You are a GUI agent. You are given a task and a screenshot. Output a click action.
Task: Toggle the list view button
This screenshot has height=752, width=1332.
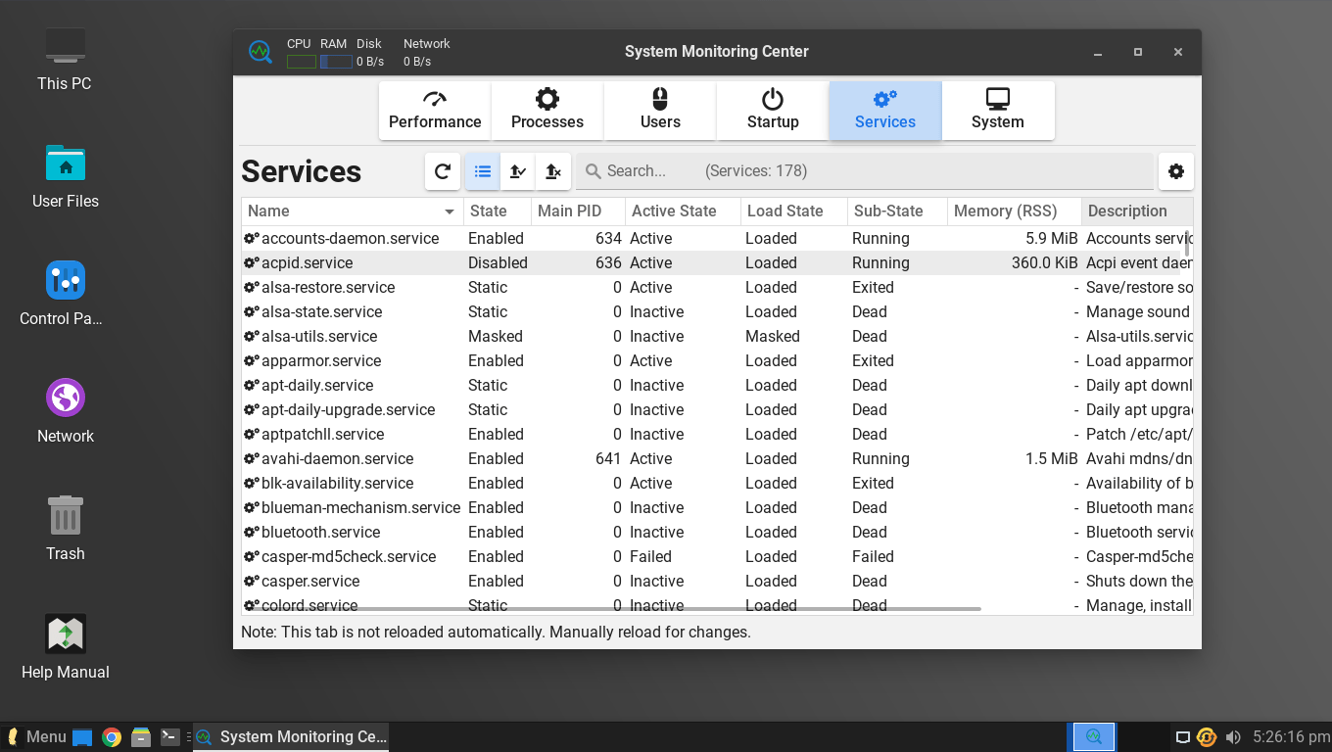[482, 171]
